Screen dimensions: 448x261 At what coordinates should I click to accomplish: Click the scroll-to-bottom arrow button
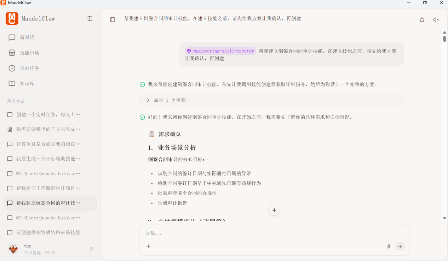click(x=274, y=210)
